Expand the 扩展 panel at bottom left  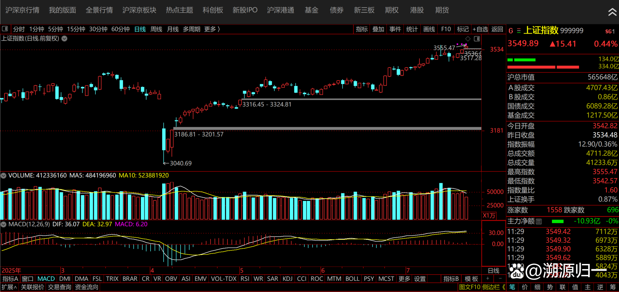(9, 287)
